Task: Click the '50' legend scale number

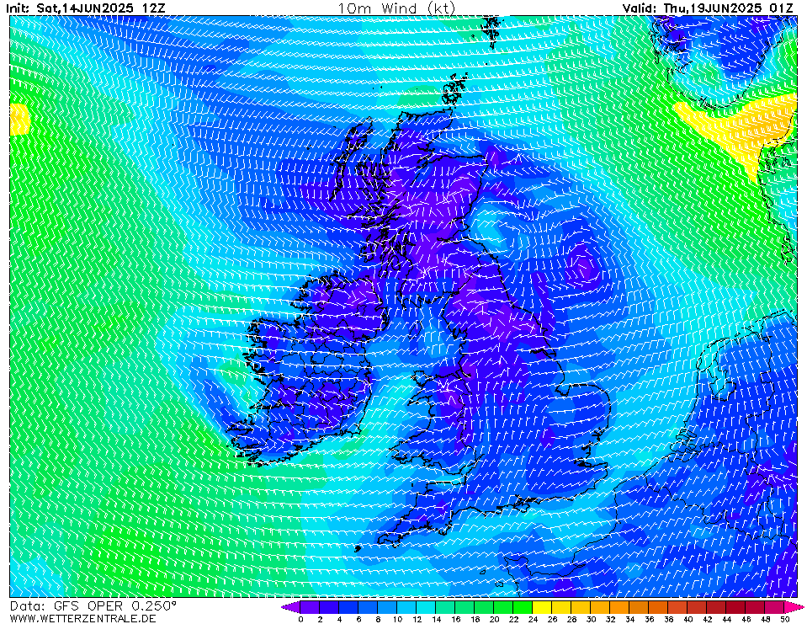Action: point(785,619)
